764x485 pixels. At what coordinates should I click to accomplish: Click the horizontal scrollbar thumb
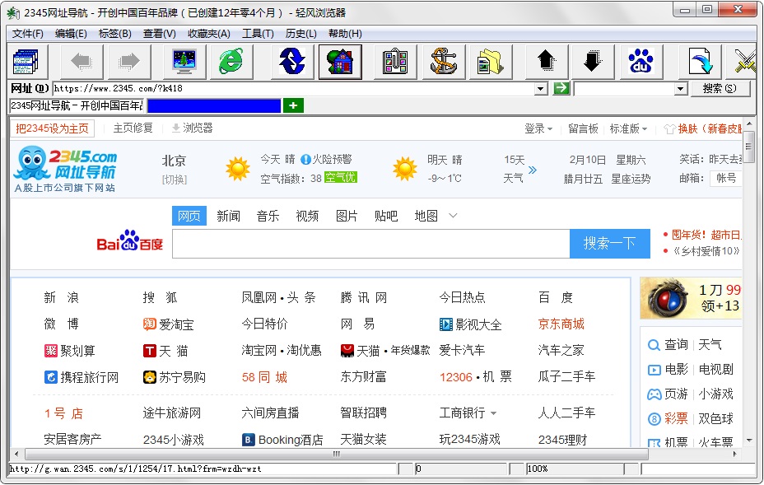[337, 454]
